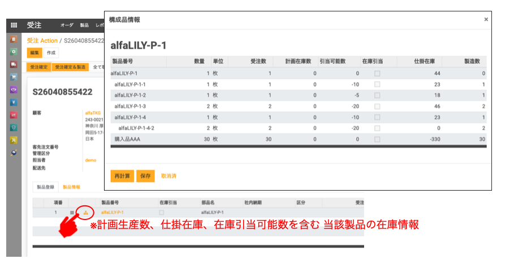Switch to the 製品情報 tab
The image size is (506, 263).
coord(71,187)
